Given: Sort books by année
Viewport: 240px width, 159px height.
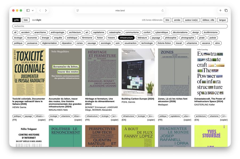Looking at the screenshot, I should pos(177,20).
